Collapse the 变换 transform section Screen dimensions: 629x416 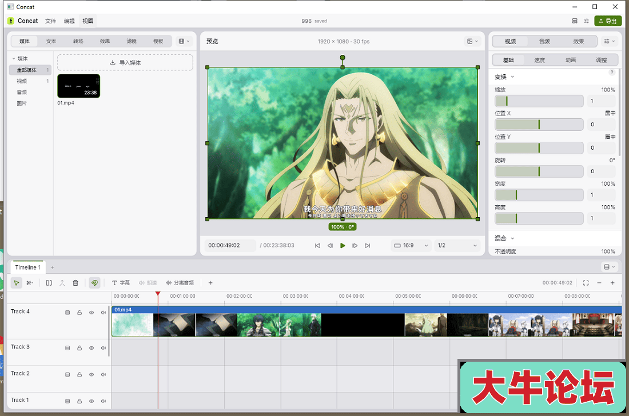tap(504, 77)
